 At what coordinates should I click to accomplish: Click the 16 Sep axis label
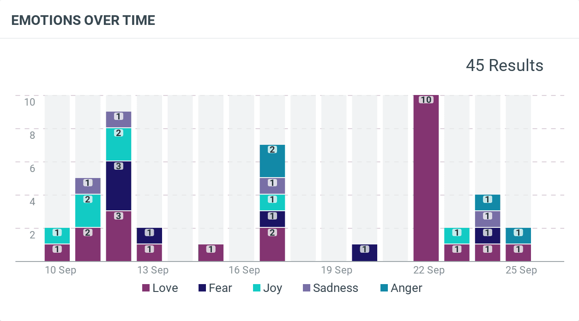pyautogui.click(x=244, y=270)
